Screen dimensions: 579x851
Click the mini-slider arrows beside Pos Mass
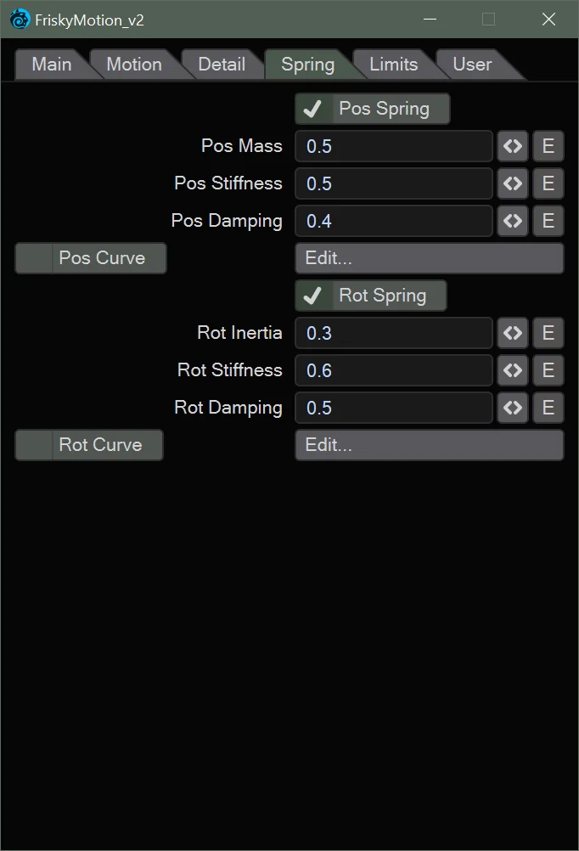point(513,146)
